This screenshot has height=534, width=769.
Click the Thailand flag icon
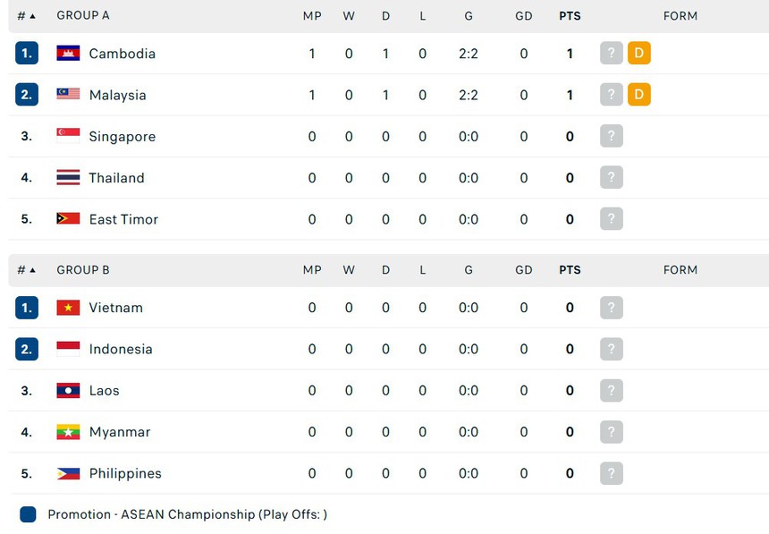pos(68,178)
